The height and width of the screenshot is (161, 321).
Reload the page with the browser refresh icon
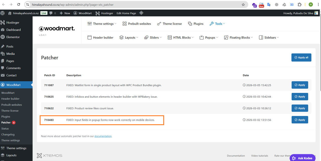(19, 5)
